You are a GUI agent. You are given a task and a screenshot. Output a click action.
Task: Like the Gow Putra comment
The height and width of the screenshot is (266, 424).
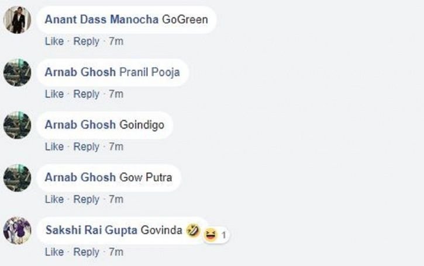pos(54,199)
